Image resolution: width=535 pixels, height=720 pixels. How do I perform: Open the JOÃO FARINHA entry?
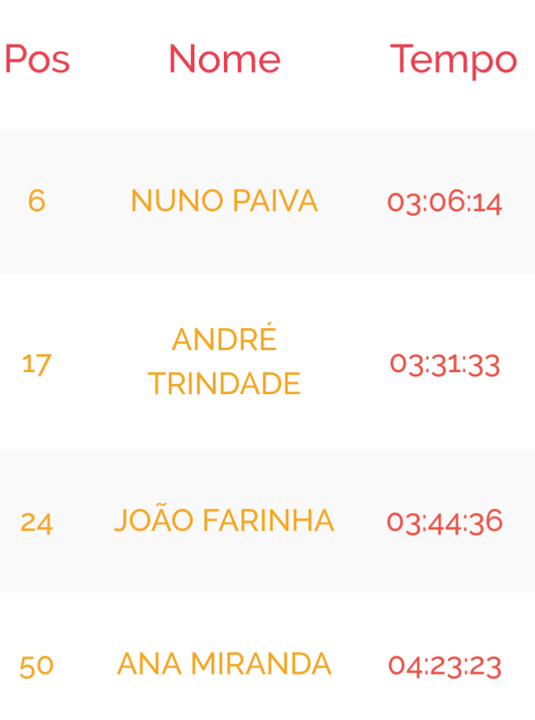pos(224,521)
